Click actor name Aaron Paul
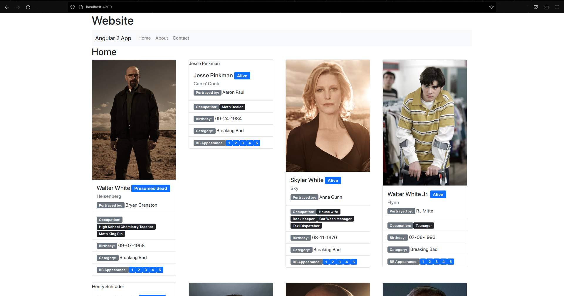The height and width of the screenshot is (296, 564). [x=233, y=92]
